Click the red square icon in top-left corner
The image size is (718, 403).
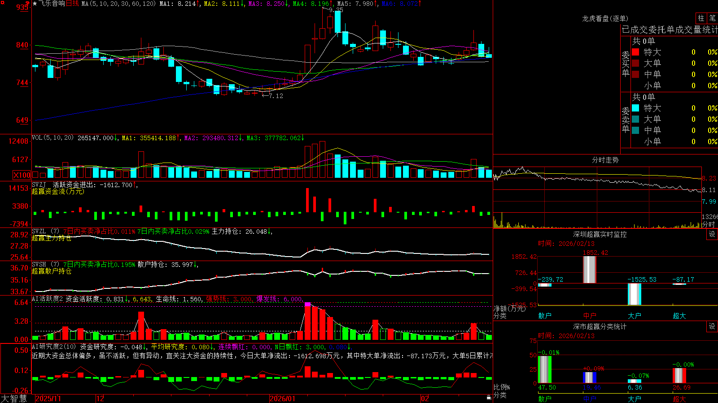tap(2, 2)
